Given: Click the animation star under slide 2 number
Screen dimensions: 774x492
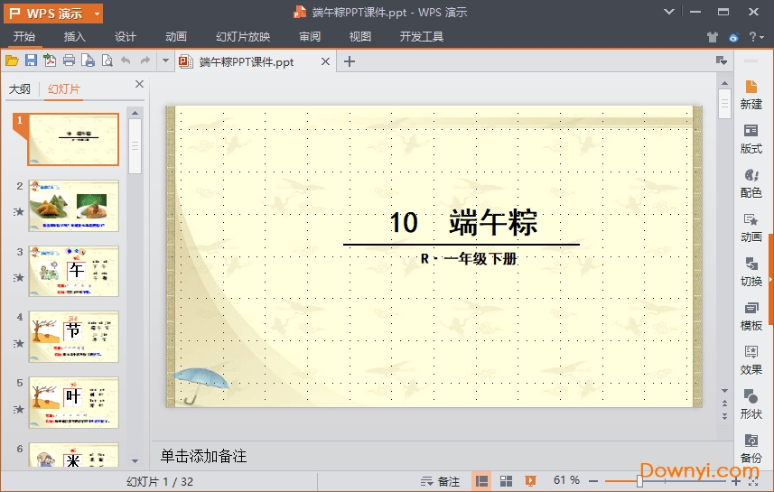Looking at the screenshot, I should 19,212.
